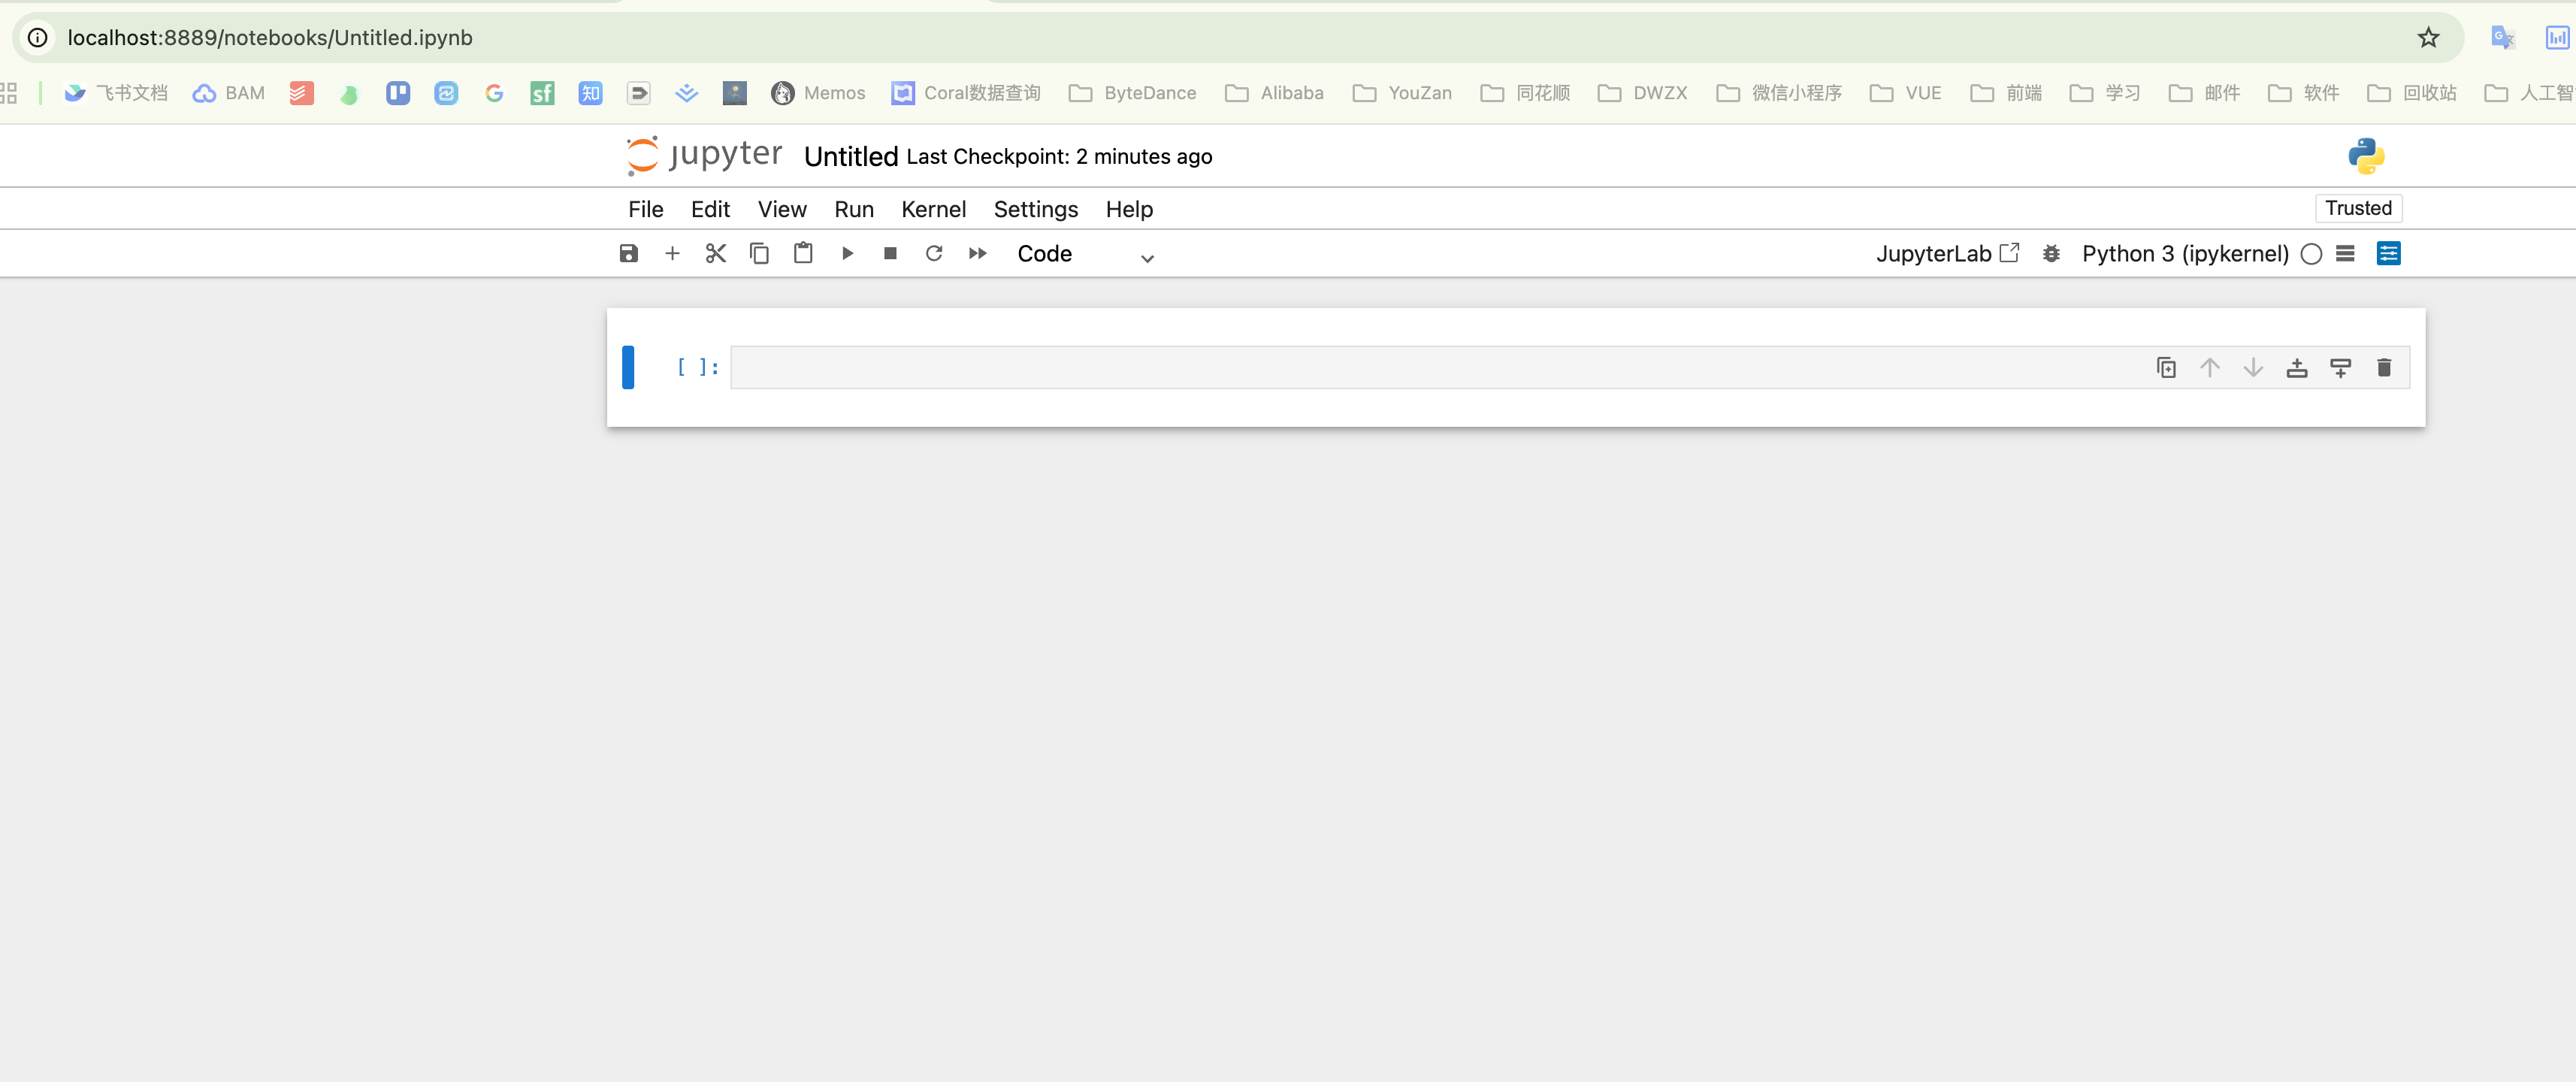This screenshot has width=2576, height=1082.
Task: Open the Kernel menu
Action: [933, 209]
